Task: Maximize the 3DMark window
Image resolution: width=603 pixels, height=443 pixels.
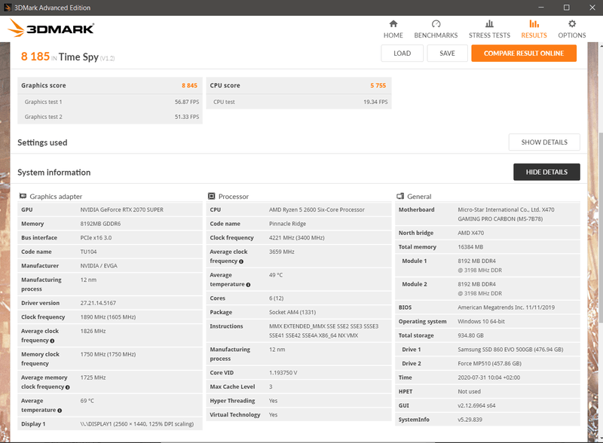Action: point(567,8)
